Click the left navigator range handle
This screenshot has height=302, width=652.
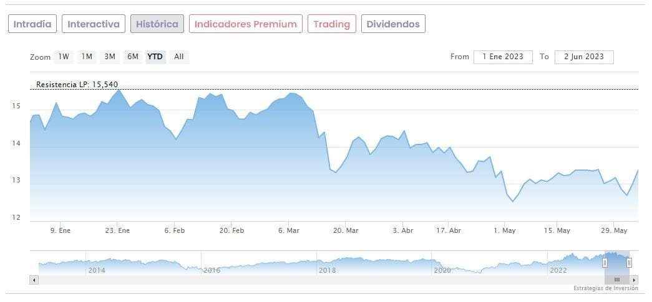(x=605, y=263)
